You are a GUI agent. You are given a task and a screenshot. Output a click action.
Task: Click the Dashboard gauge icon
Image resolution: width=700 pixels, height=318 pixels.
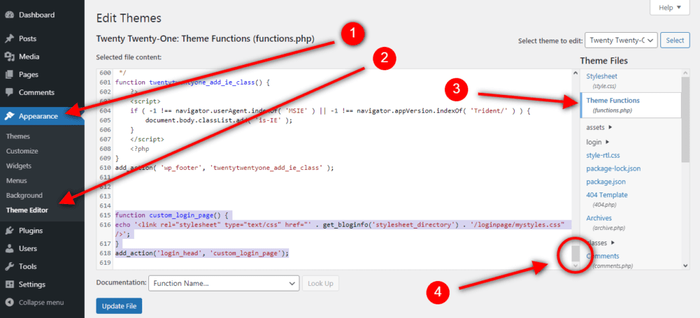(9, 15)
